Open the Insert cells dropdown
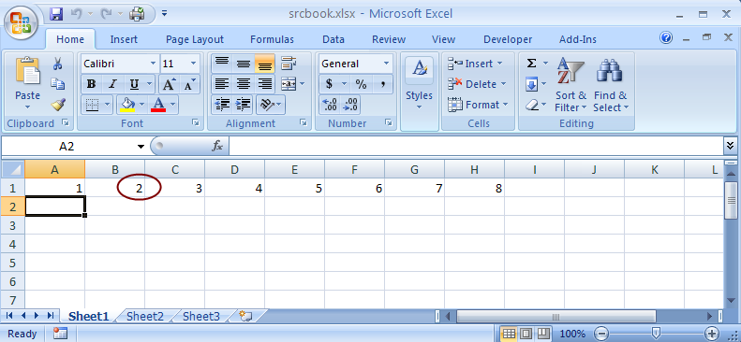This screenshot has width=741, height=342. pyautogui.click(x=500, y=64)
